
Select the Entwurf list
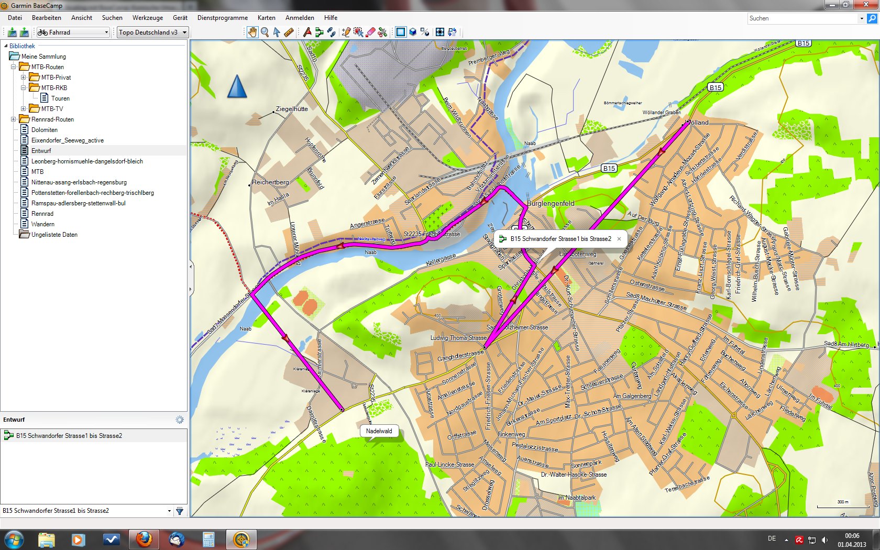41,151
